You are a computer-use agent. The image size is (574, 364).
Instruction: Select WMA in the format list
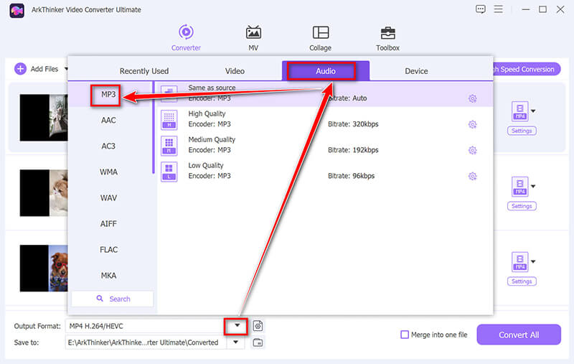coord(108,172)
